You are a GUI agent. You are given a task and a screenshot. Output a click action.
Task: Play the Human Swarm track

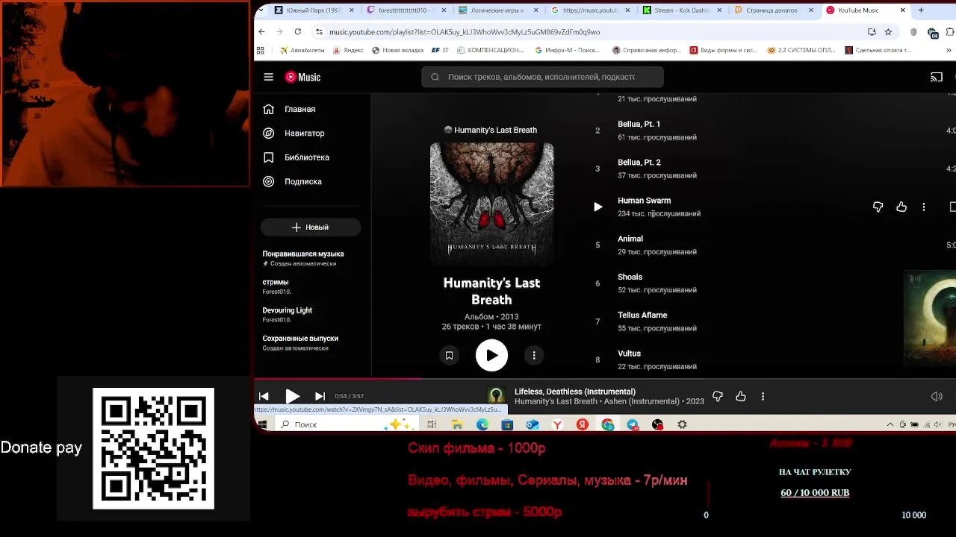tap(597, 207)
